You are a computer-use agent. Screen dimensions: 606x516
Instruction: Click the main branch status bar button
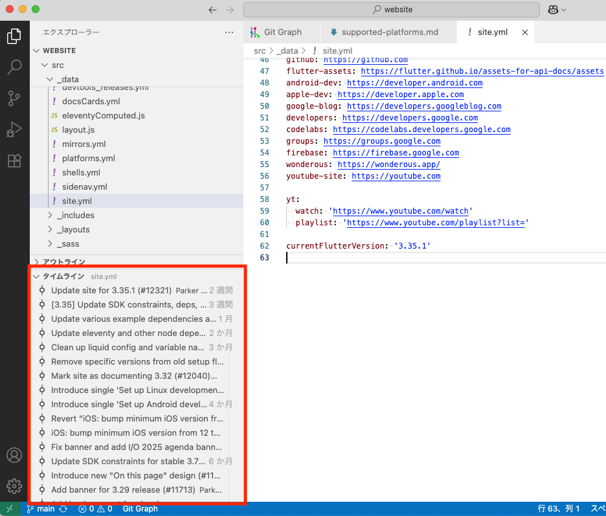(x=41, y=509)
